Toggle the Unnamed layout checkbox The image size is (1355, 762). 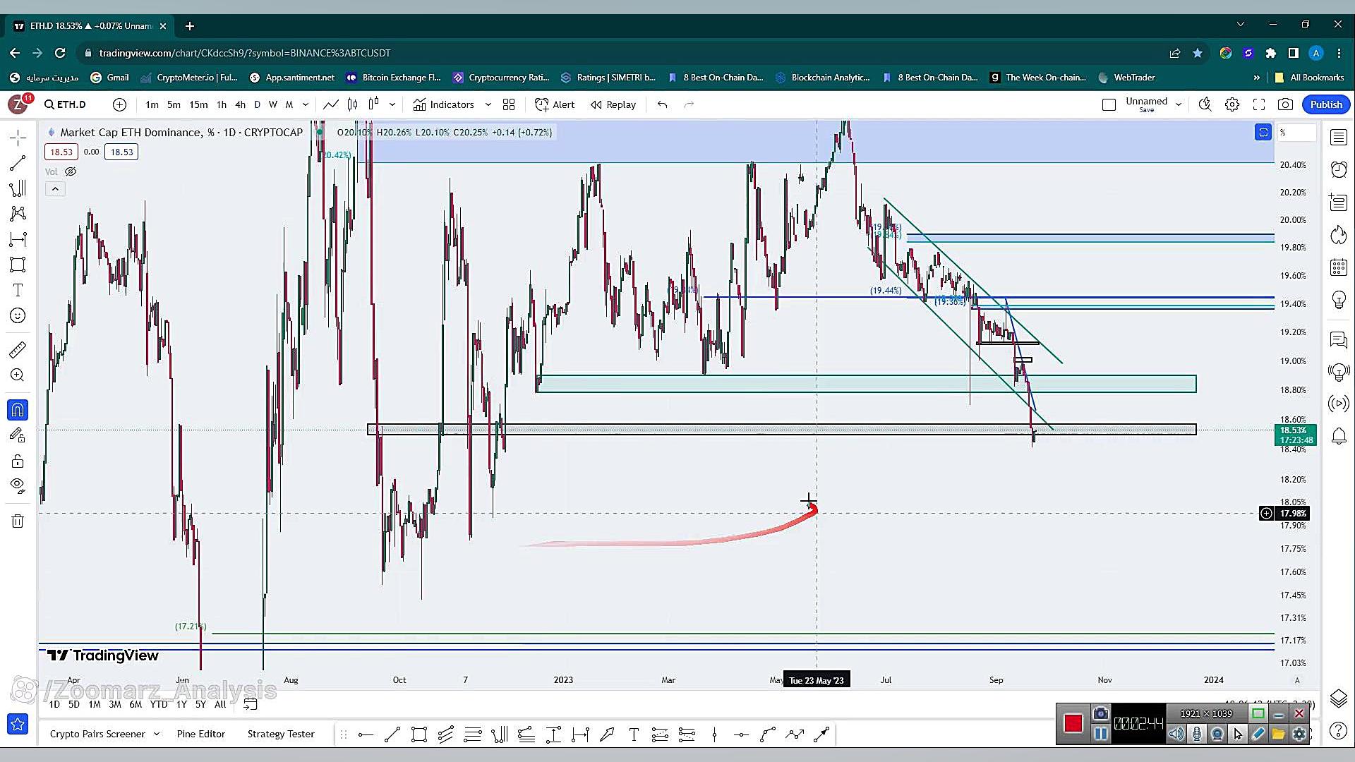(1109, 104)
